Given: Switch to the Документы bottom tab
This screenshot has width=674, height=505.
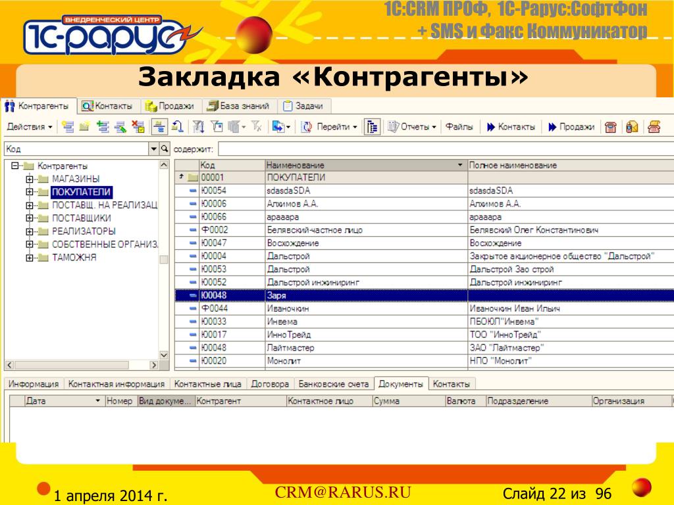Looking at the screenshot, I should (x=401, y=384).
